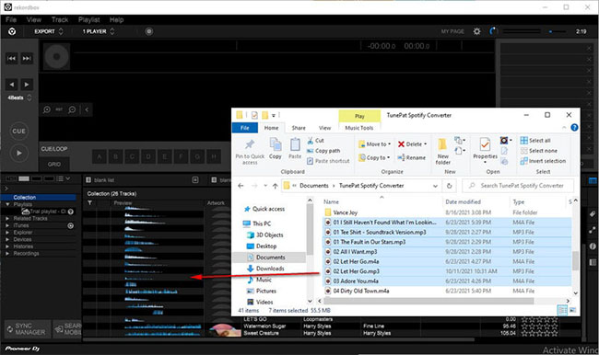Expand the Histories tree node

point(7,246)
